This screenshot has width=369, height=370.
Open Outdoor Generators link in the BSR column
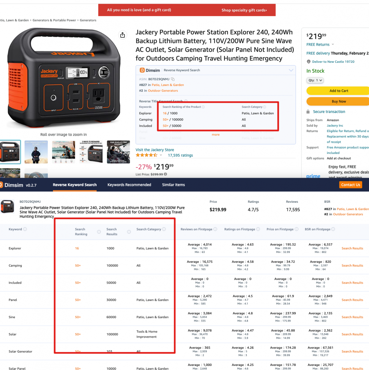[x=348, y=214]
